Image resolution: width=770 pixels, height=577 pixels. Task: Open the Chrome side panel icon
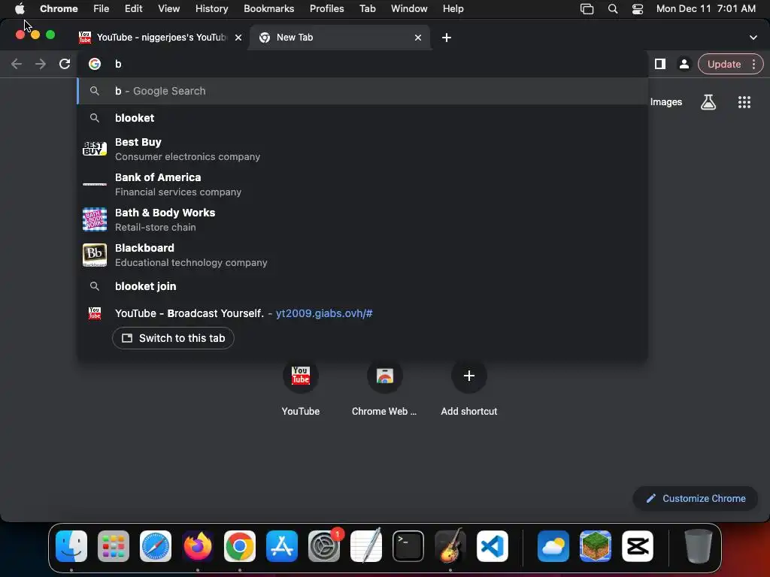point(660,64)
